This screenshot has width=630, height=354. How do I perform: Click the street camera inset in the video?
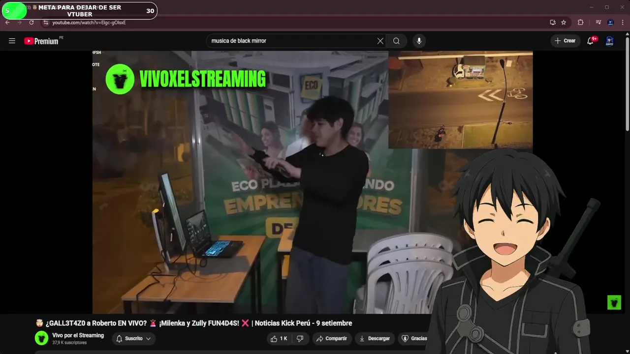click(460, 100)
